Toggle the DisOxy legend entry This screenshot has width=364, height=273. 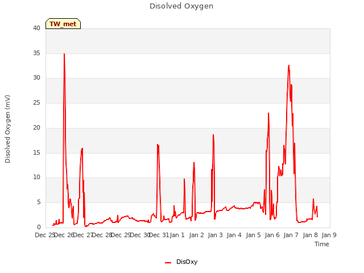[181, 262]
